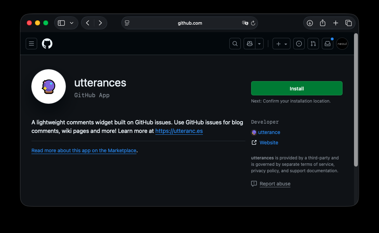Viewport: 379px width, 233px height.
Task: Expand the Copilot dropdown arrow
Action: pyautogui.click(x=259, y=44)
